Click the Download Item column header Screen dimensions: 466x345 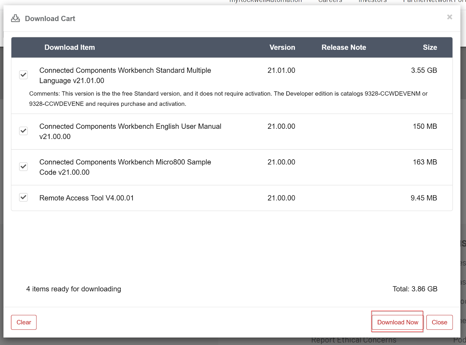pyautogui.click(x=70, y=47)
